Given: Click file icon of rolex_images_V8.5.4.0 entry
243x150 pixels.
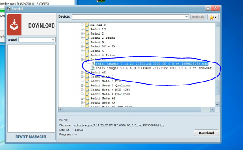Looking at the screenshot, I should point(92,68).
